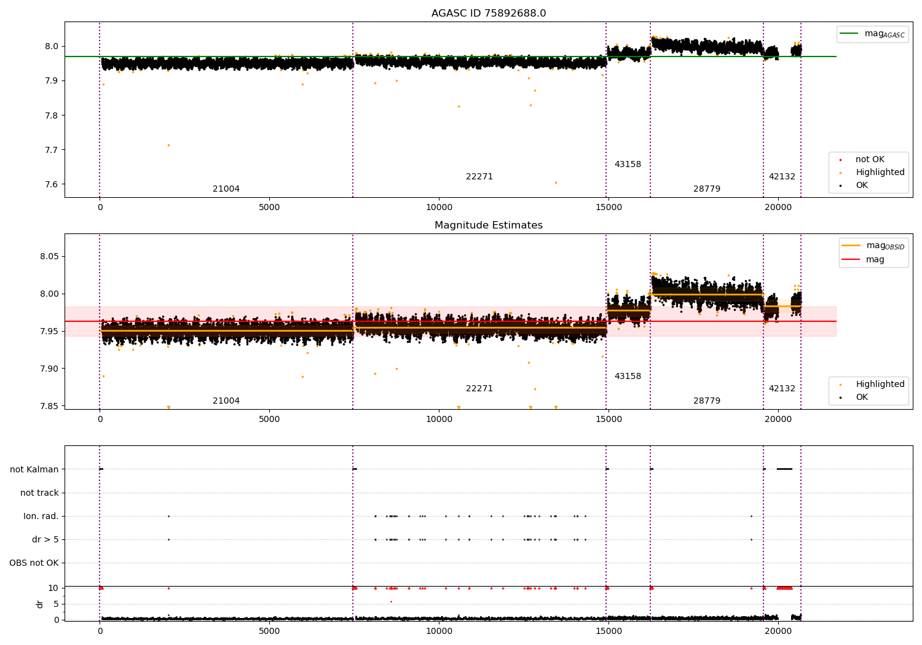Click the 'Ion. rad.' axis label
This screenshot has width=922, height=645.
(41, 517)
